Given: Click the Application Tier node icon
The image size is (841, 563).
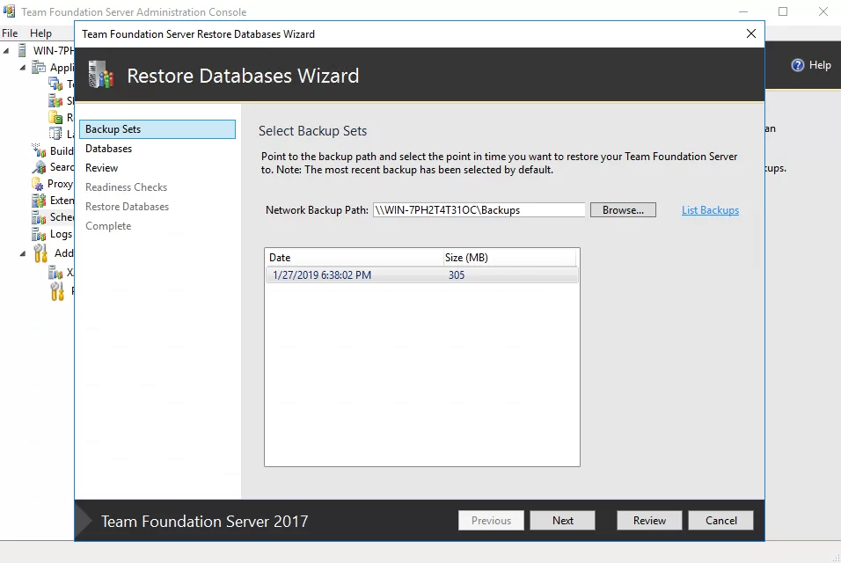Looking at the screenshot, I should click(39, 68).
